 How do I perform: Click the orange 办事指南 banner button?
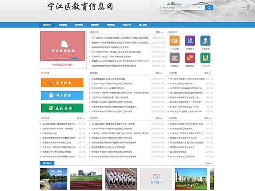[x=62, y=83]
